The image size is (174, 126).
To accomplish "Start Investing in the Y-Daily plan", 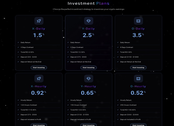I will coord(89,68).
